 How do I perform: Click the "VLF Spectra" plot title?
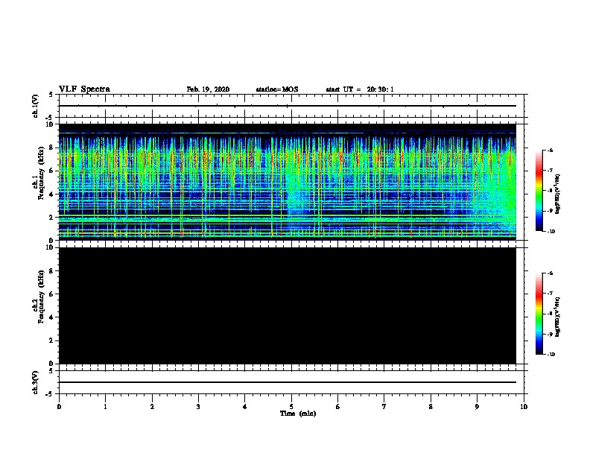pos(84,89)
